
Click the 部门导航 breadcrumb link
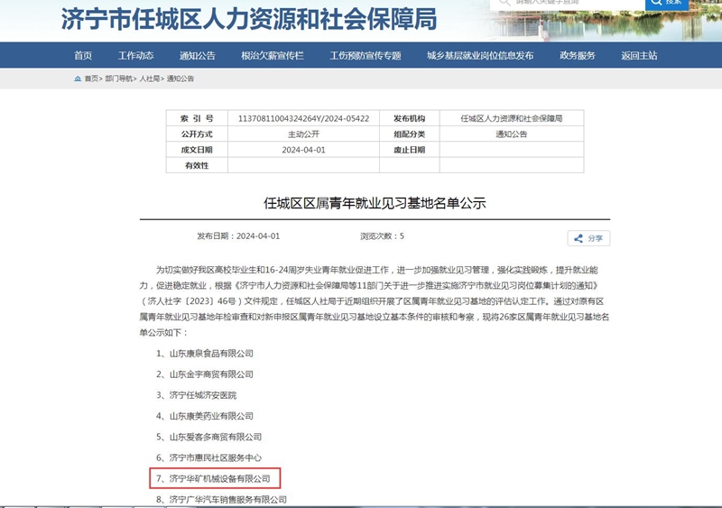(118, 79)
